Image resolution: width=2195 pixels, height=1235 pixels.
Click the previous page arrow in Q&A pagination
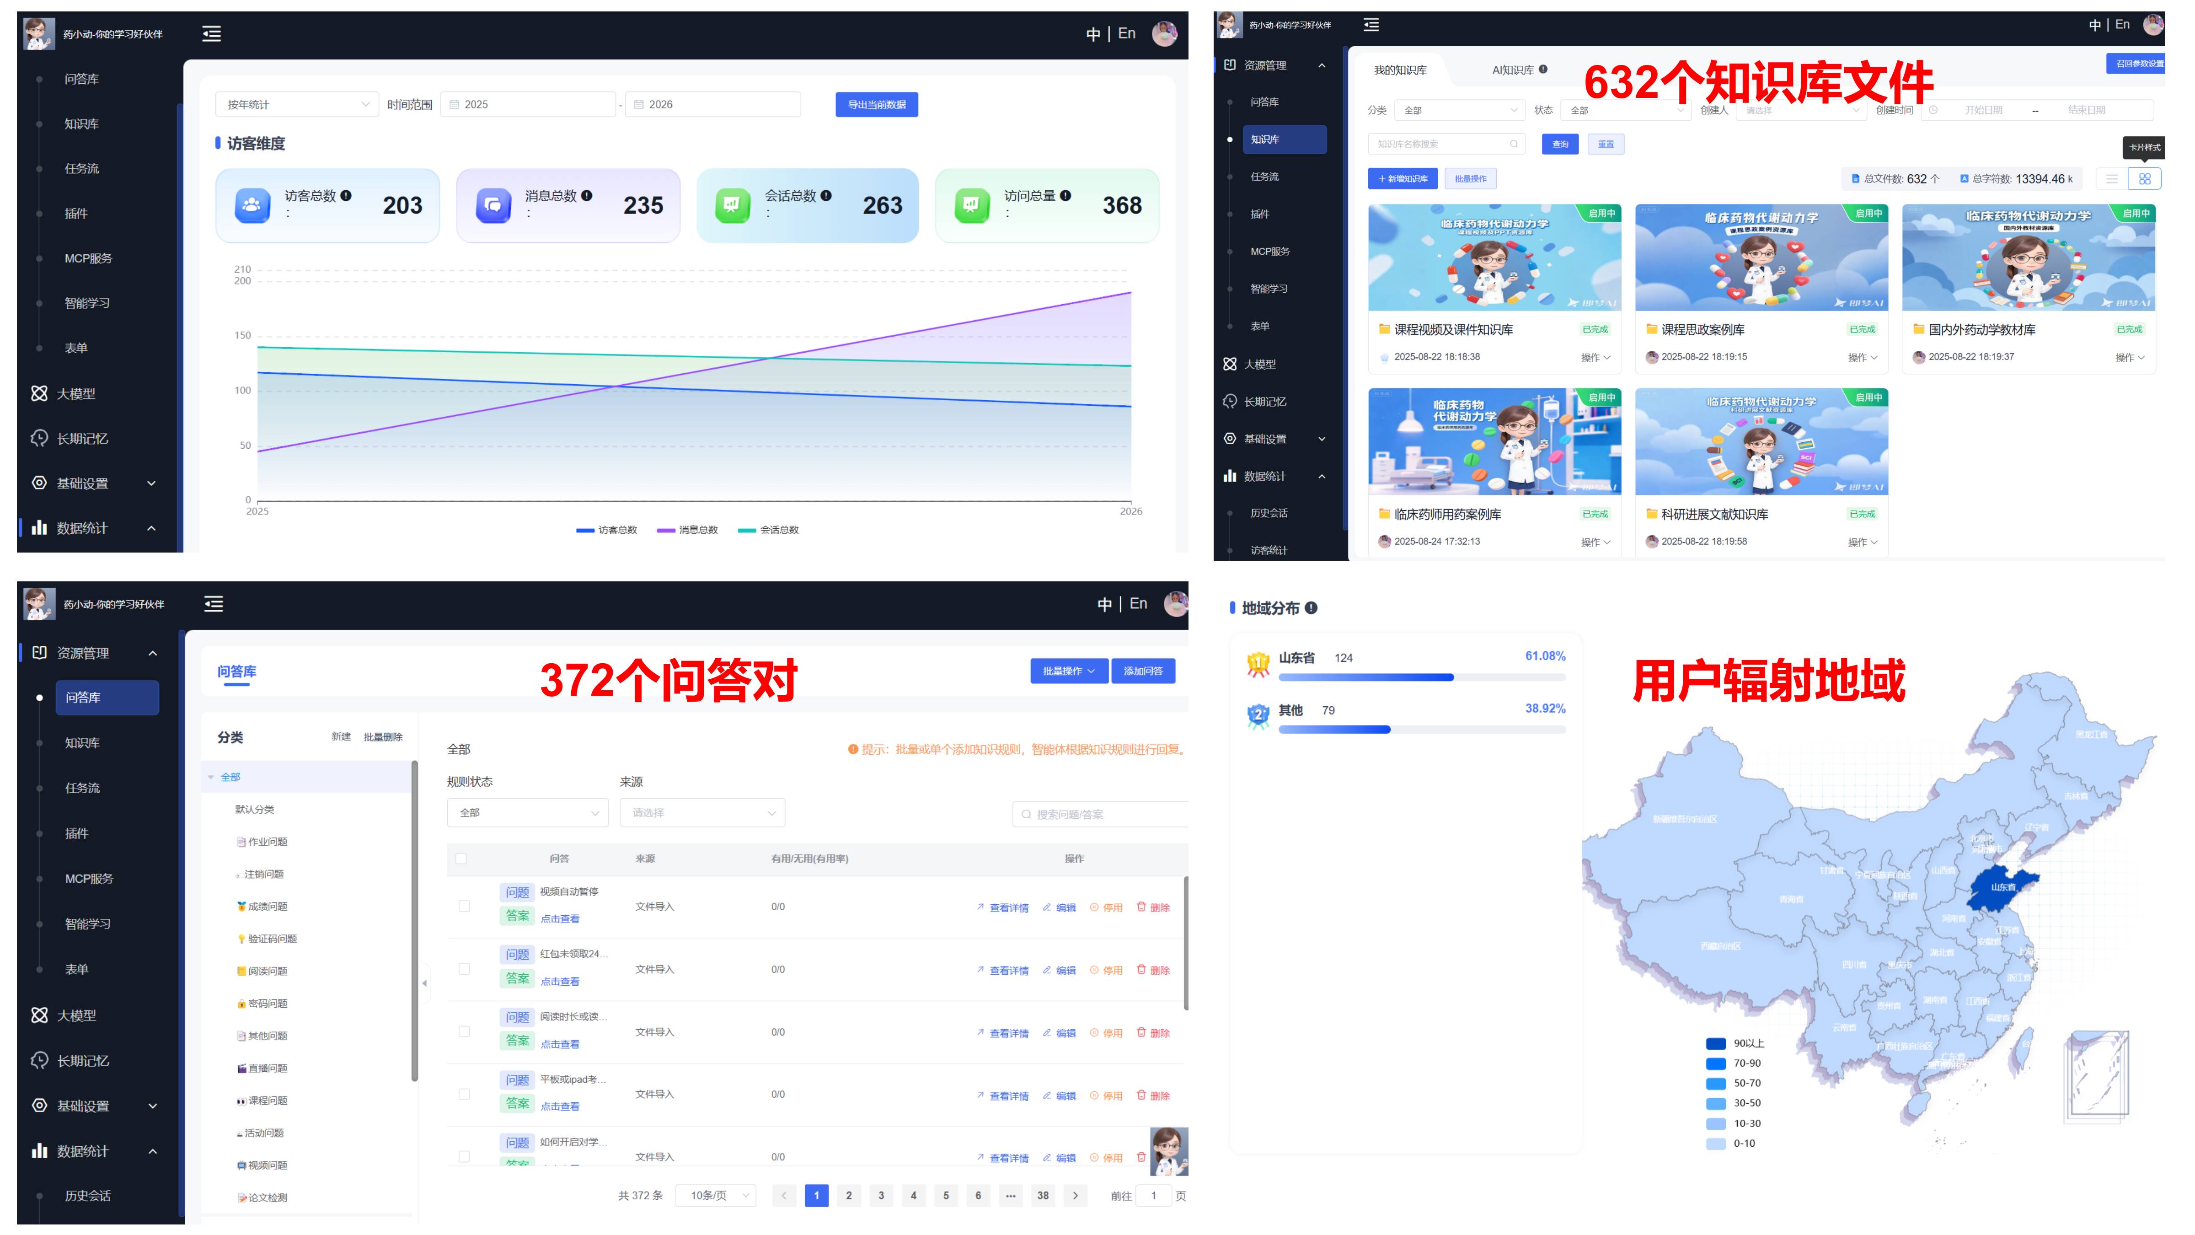coord(784,1196)
